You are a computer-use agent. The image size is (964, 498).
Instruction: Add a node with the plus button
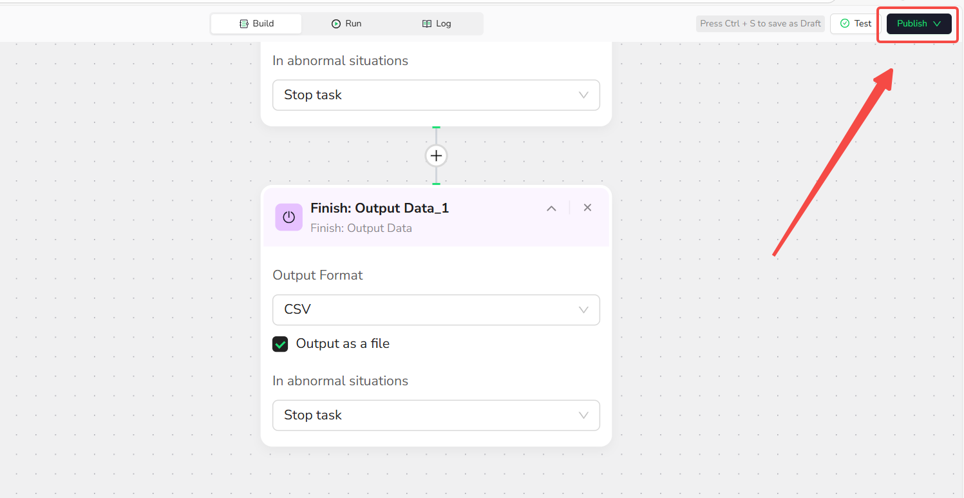click(436, 156)
